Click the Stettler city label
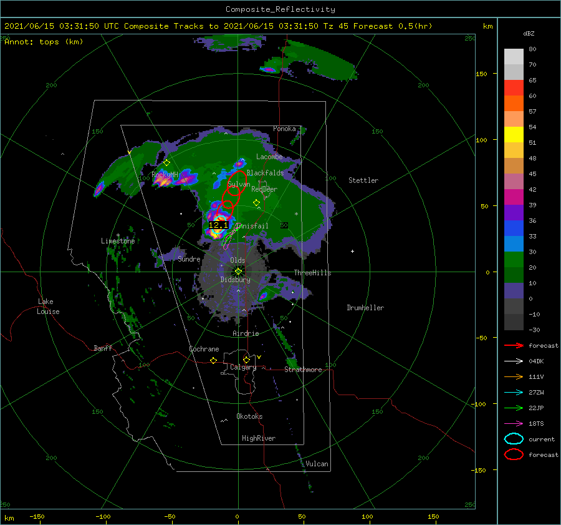The height and width of the screenshot is (525, 561). click(x=363, y=180)
